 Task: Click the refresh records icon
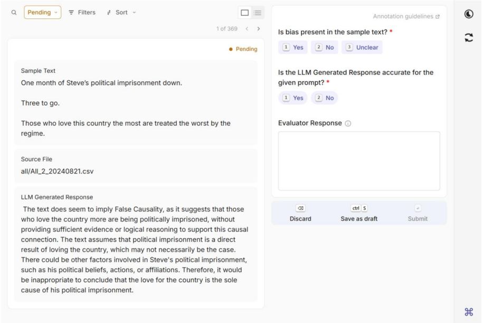[468, 38]
